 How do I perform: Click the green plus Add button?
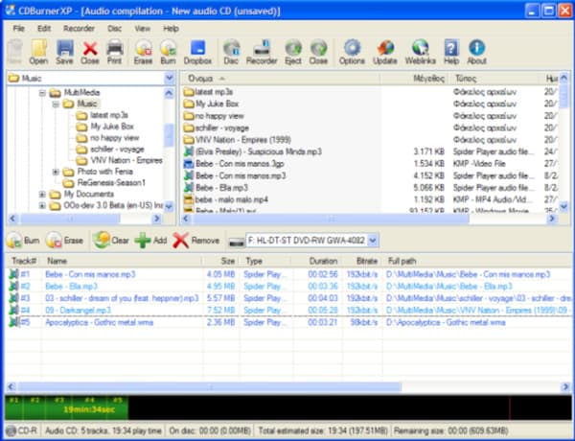150,241
